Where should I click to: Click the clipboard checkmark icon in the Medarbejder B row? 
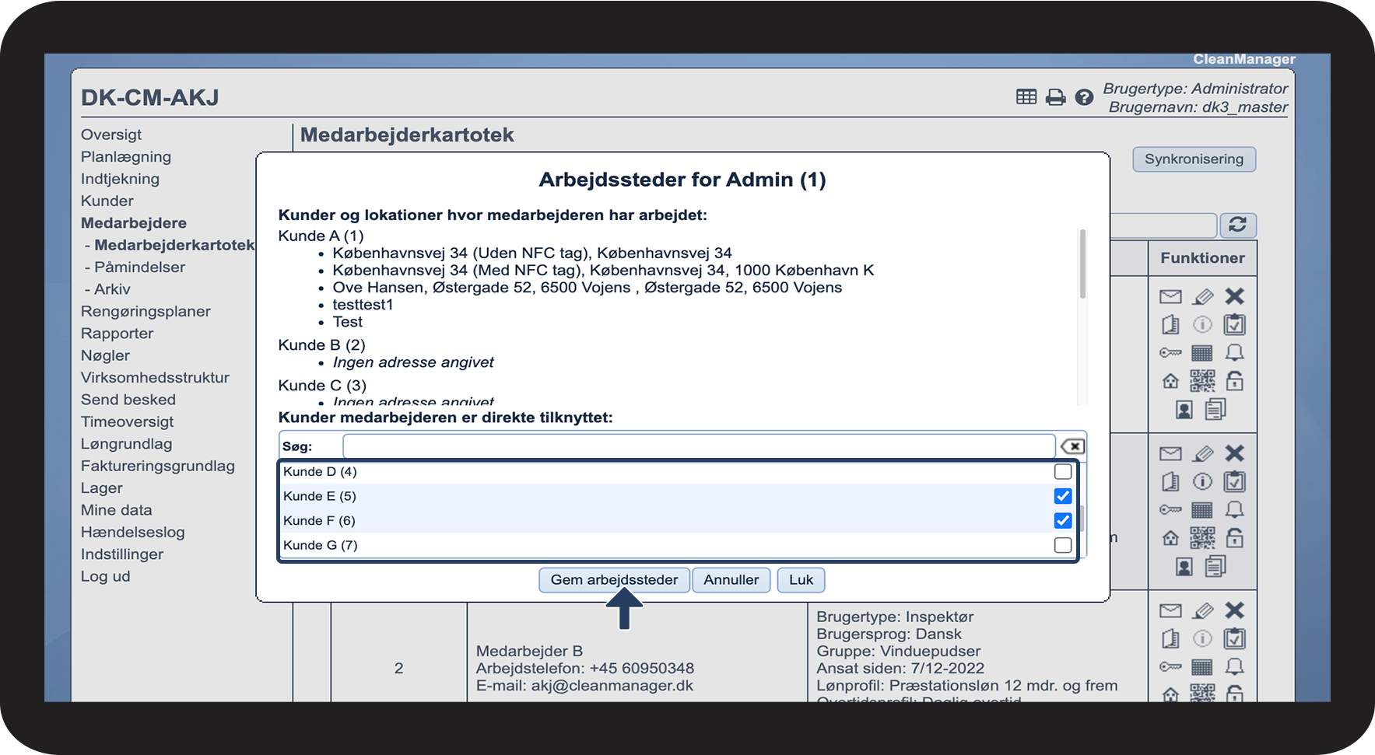(1235, 638)
